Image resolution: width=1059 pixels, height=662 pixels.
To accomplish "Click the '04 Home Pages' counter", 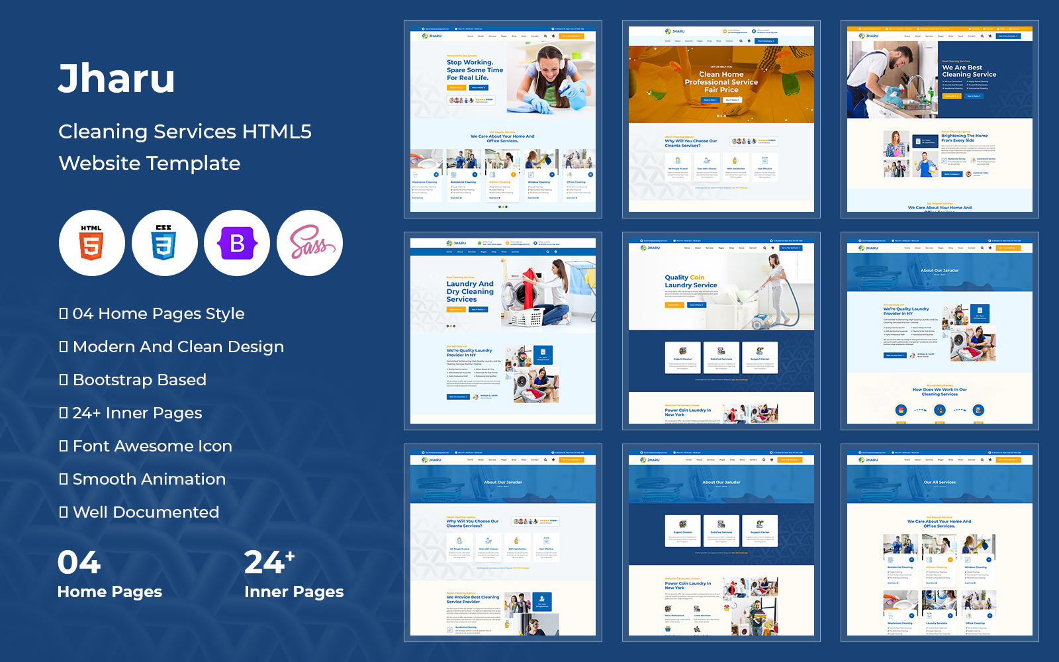I will [x=109, y=575].
